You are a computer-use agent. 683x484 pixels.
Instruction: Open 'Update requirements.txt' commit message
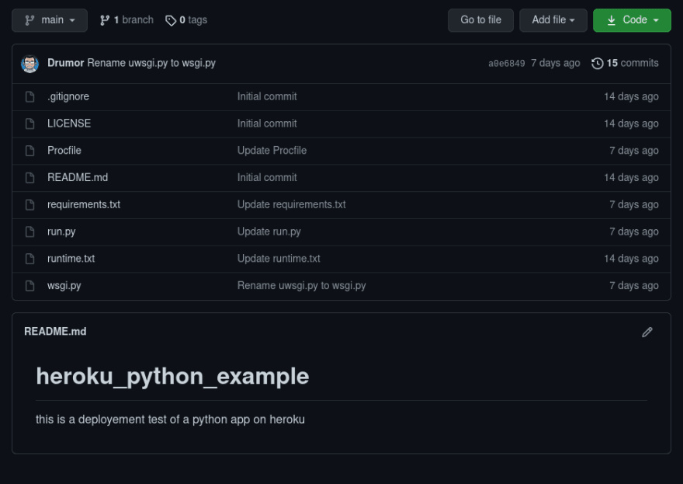point(291,205)
